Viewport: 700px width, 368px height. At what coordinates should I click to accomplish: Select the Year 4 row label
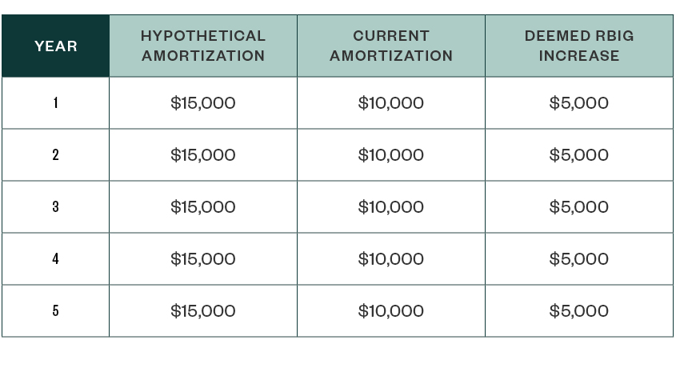tap(56, 259)
